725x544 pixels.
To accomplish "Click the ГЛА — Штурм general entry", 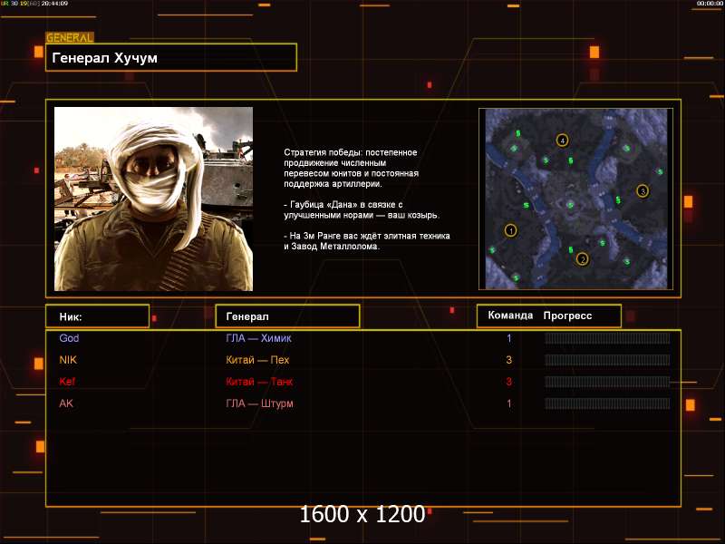I will pos(259,403).
